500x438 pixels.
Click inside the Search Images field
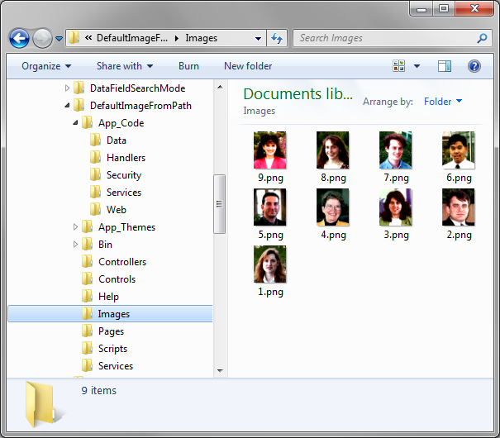[x=384, y=38]
